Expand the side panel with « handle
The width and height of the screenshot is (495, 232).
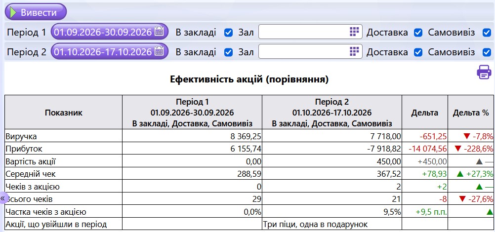click(3, 198)
